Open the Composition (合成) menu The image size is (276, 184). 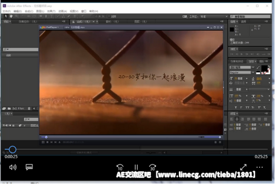[29, 11]
